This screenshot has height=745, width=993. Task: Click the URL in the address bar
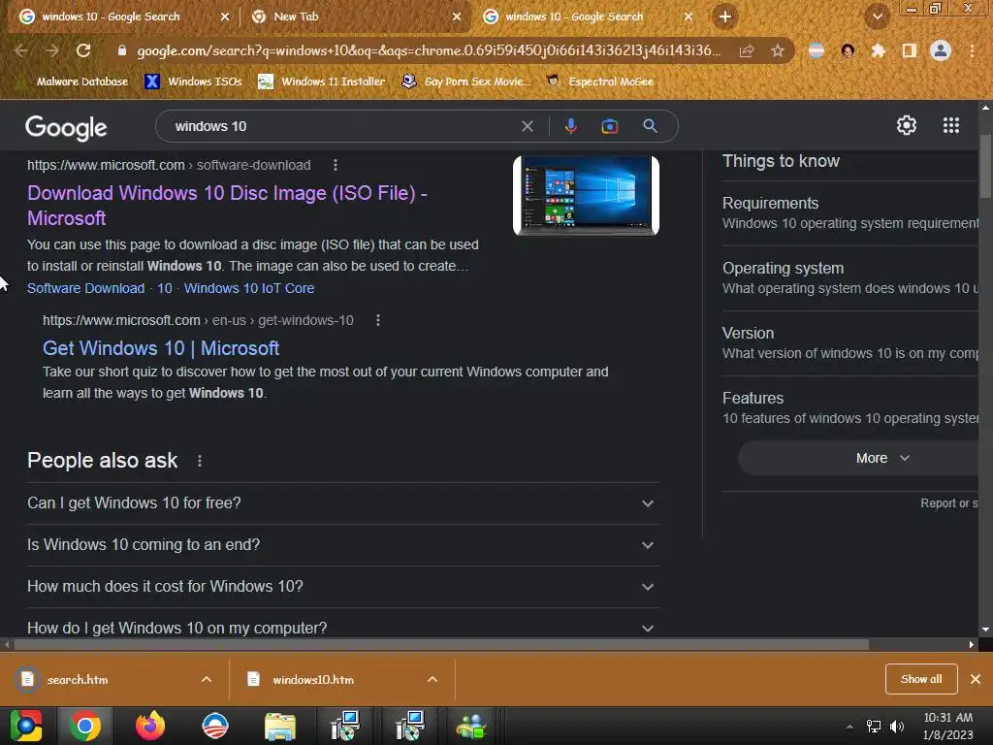[428, 50]
